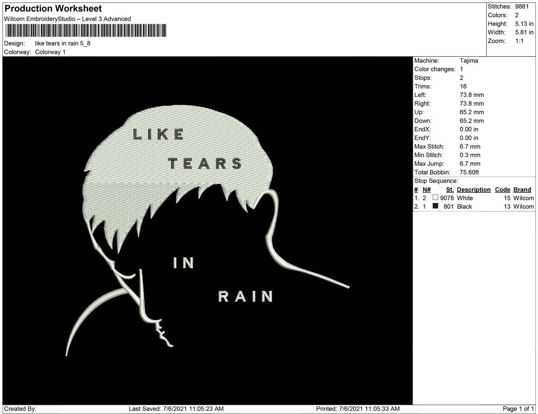Select thread number "9078" in stop sequence
This screenshot has width=538, height=414.
tap(447, 198)
